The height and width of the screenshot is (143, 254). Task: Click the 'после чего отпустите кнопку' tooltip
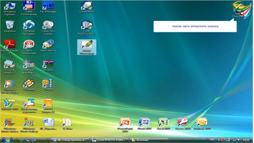pos(195,26)
